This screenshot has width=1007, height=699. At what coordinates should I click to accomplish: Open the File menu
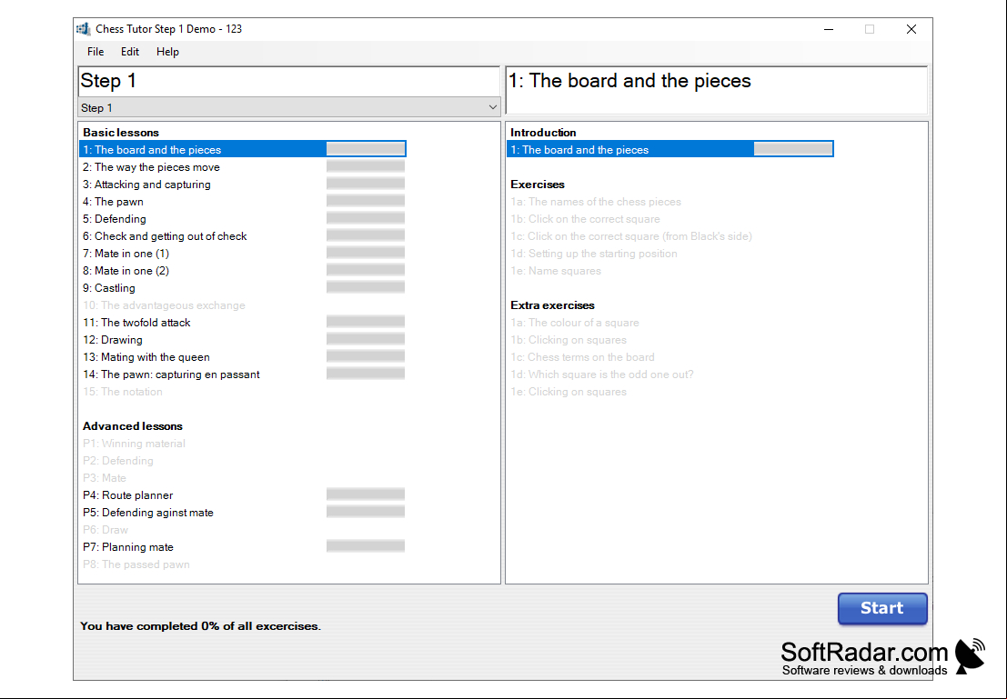[x=95, y=52]
